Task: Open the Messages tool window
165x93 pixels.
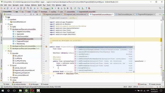Action: [34, 84]
